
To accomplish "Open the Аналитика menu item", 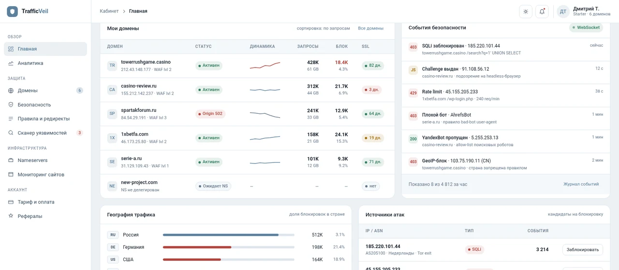I will click(45, 63).
